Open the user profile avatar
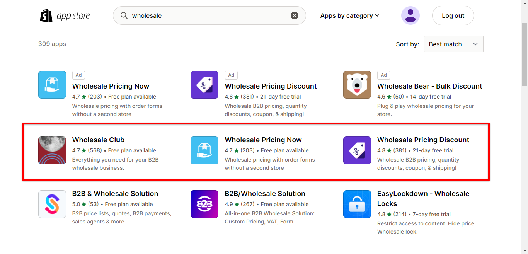The image size is (528, 254). tap(410, 15)
